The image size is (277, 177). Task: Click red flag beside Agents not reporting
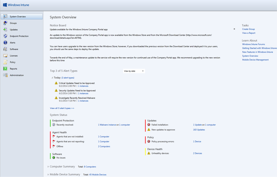[54, 141]
